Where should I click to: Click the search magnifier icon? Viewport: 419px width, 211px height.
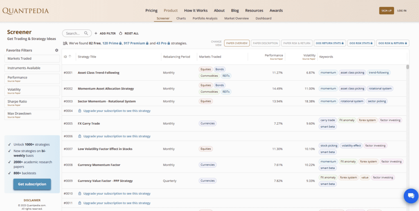pos(86,34)
